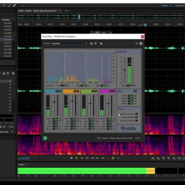Start playback with the green Play button
The height and width of the screenshot is (185, 185).
coord(76,158)
